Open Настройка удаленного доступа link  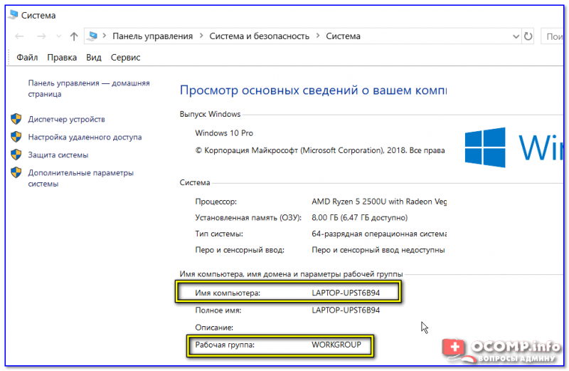click(x=85, y=137)
